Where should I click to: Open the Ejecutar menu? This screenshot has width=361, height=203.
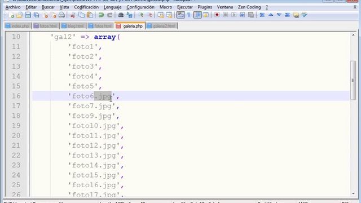coord(185,7)
